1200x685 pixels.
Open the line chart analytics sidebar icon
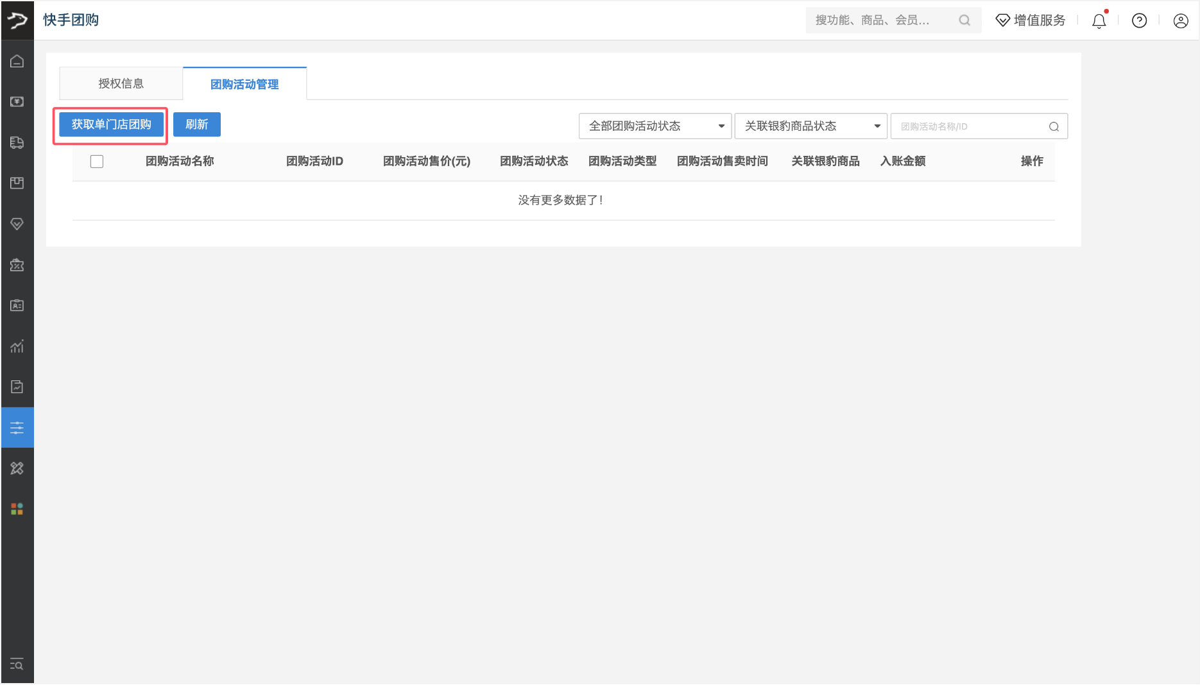[x=17, y=346]
